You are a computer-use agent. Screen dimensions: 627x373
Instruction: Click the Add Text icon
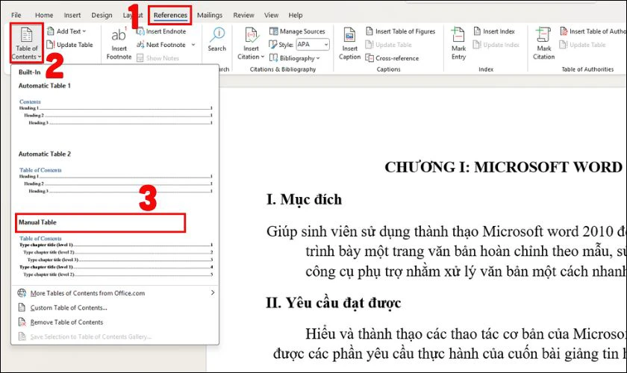point(51,31)
